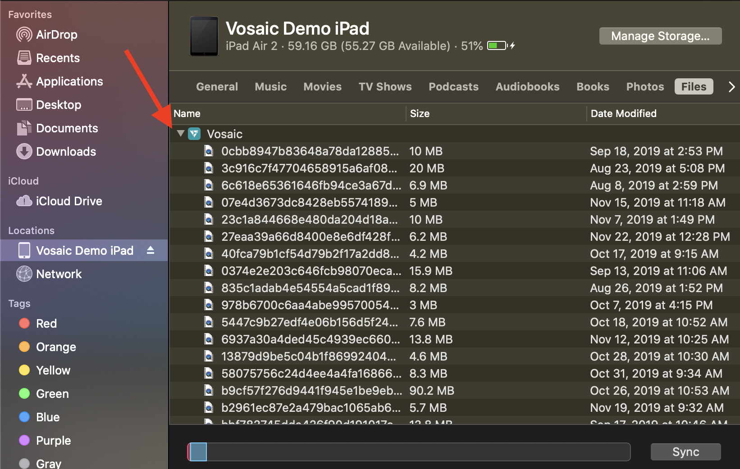
Task: Click the 90.2 MB size cell
Action: pos(432,390)
